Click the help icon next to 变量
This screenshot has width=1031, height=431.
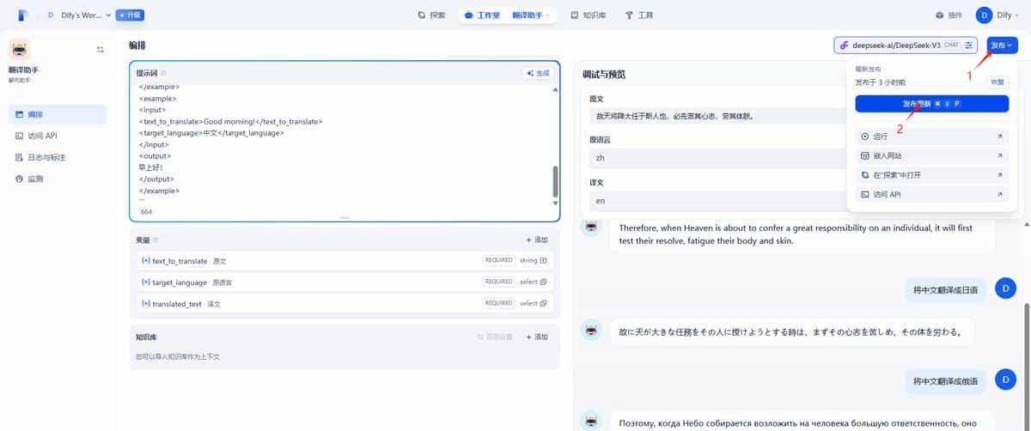point(156,240)
